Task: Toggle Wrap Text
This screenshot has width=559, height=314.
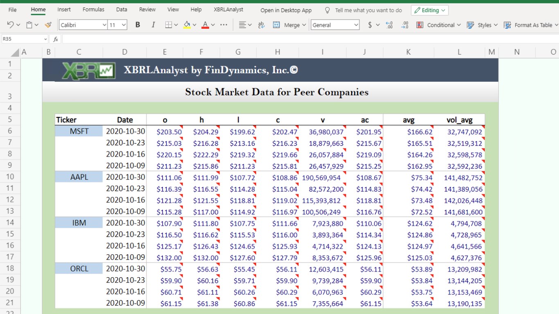Action: point(261,25)
